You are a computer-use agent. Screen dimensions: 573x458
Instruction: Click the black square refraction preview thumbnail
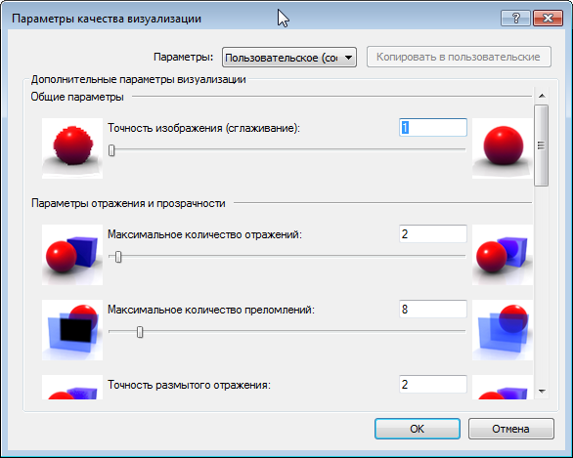[x=72, y=330]
